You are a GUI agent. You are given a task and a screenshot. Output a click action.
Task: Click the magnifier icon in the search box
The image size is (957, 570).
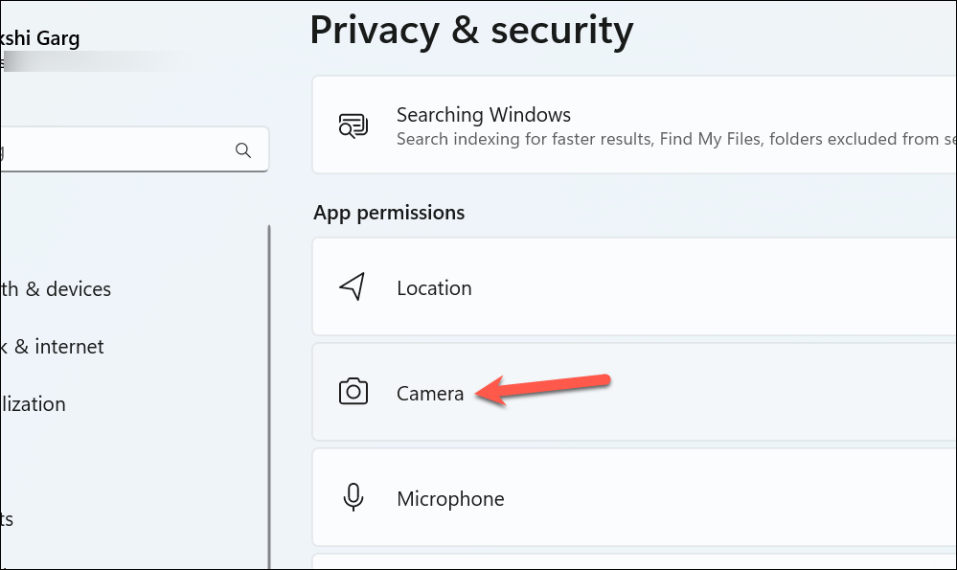pyautogui.click(x=243, y=150)
